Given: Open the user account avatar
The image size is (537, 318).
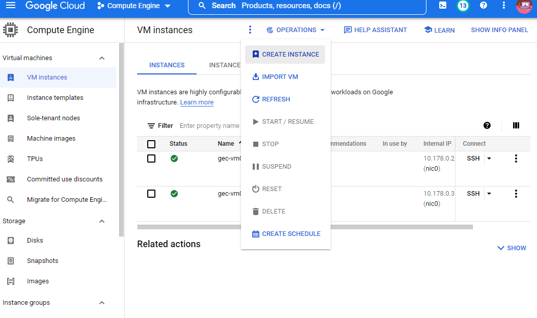Looking at the screenshot, I should [524, 6].
